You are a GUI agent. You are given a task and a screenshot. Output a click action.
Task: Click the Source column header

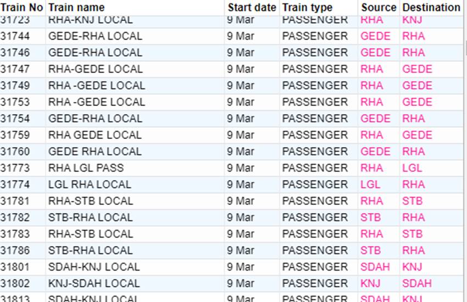tap(379, 8)
